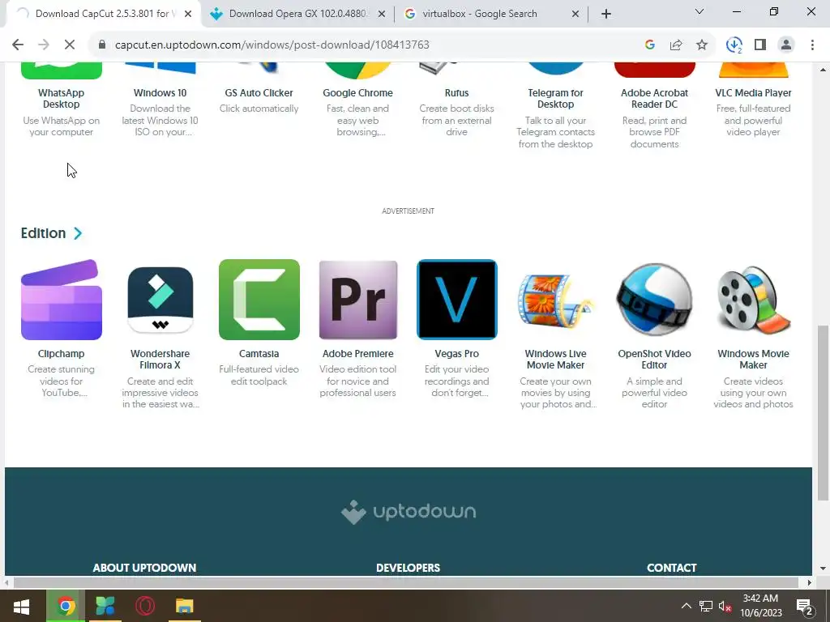830x622 pixels.
Task: Switch to the Download Opera GX tab
Action: pyautogui.click(x=297, y=14)
